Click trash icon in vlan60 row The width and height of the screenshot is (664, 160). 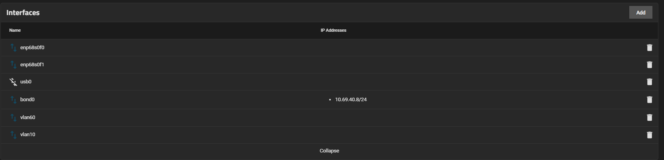(649, 118)
